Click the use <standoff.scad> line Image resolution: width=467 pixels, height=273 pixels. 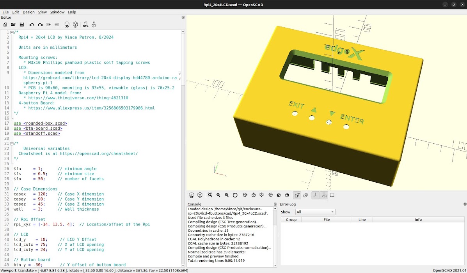point(37,133)
